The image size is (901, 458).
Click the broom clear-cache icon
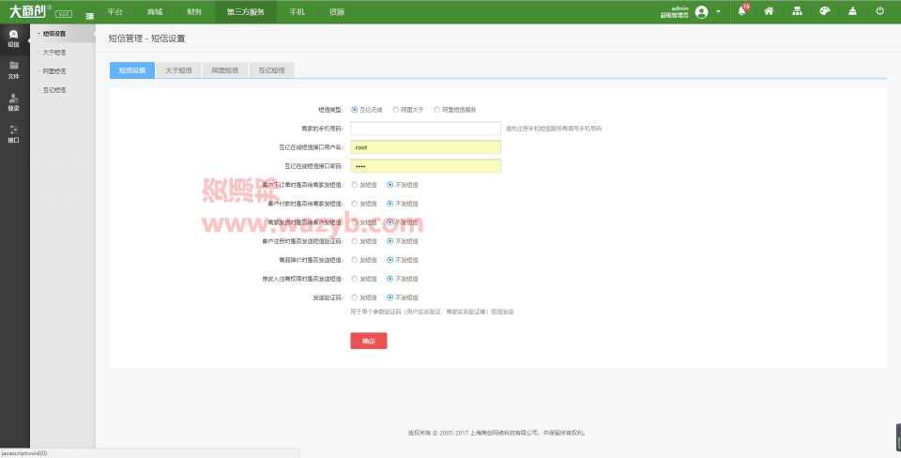[x=852, y=11]
